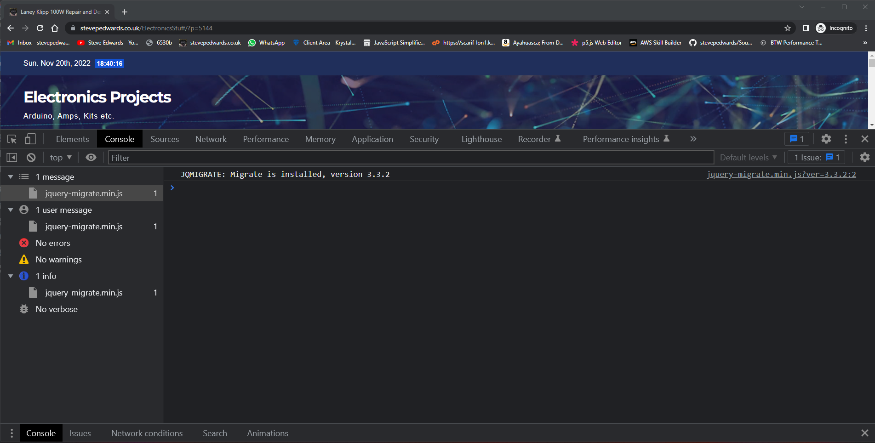Viewport: 875px width, 443px height.
Task: Toggle the console sidebar panel icon
Action: point(12,158)
